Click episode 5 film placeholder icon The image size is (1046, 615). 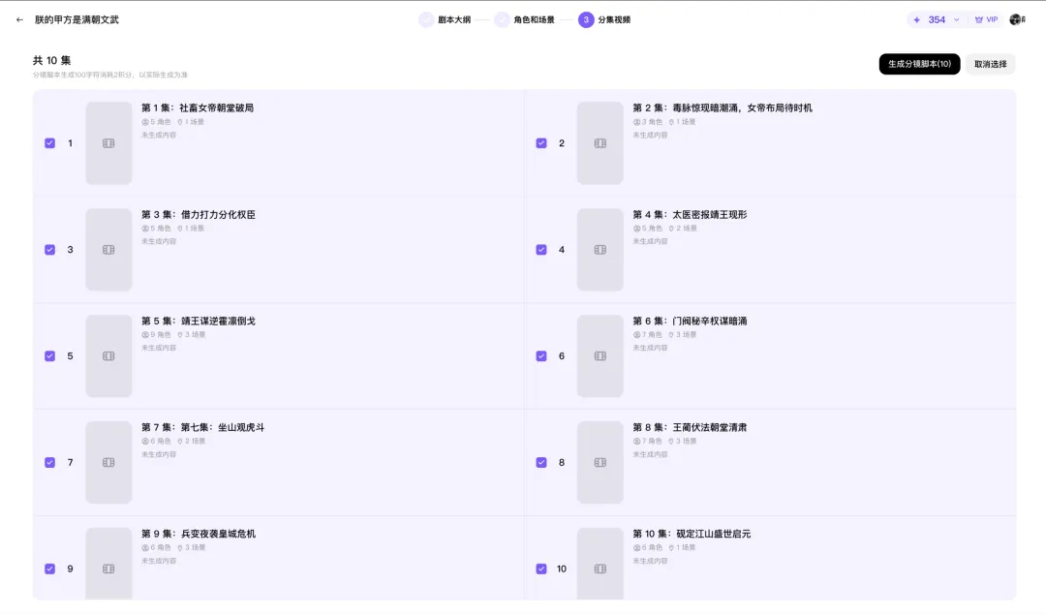tap(108, 356)
